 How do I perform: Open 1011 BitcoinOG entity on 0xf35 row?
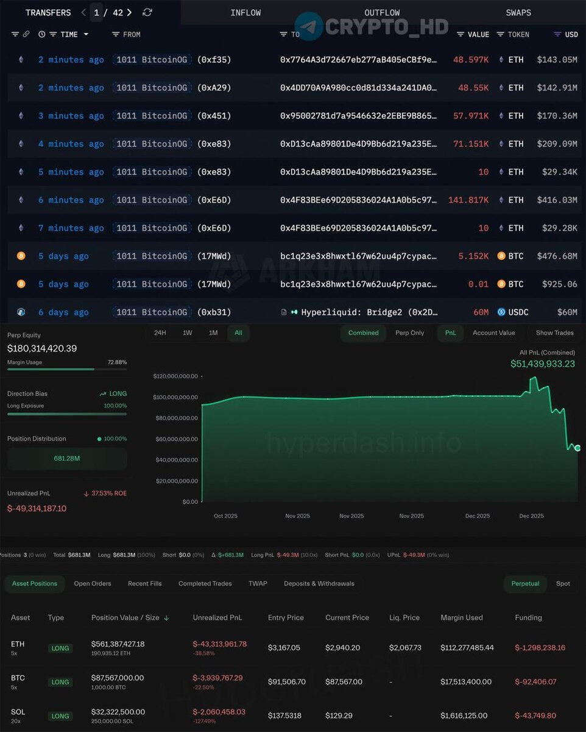(152, 60)
